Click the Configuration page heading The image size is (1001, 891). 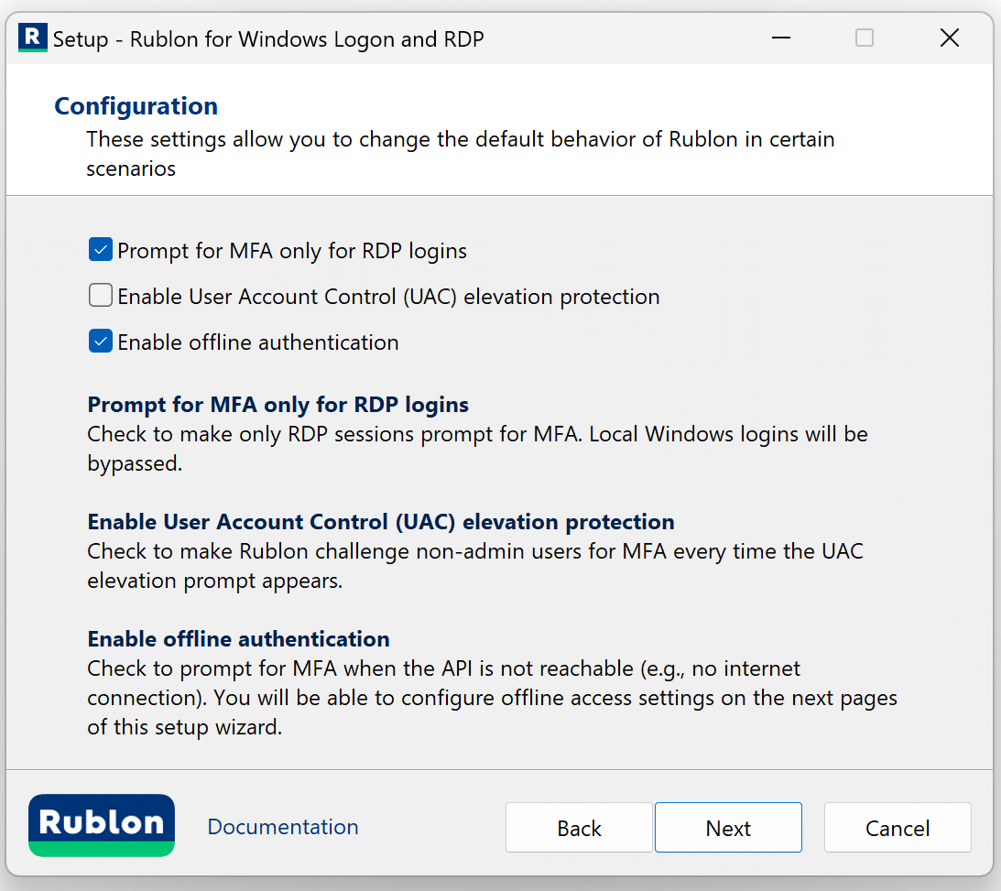pyautogui.click(x=136, y=106)
